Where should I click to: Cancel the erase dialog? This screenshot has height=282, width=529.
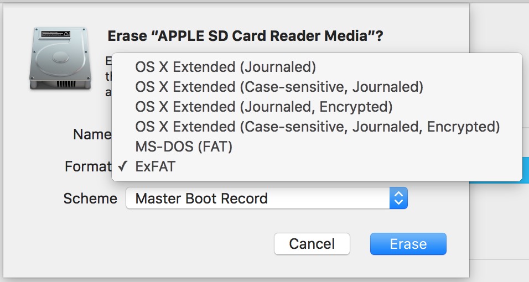[x=312, y=244]
